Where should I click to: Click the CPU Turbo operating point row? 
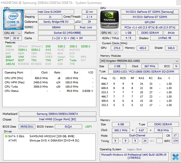pyautogui.click(x=49, y=87)
